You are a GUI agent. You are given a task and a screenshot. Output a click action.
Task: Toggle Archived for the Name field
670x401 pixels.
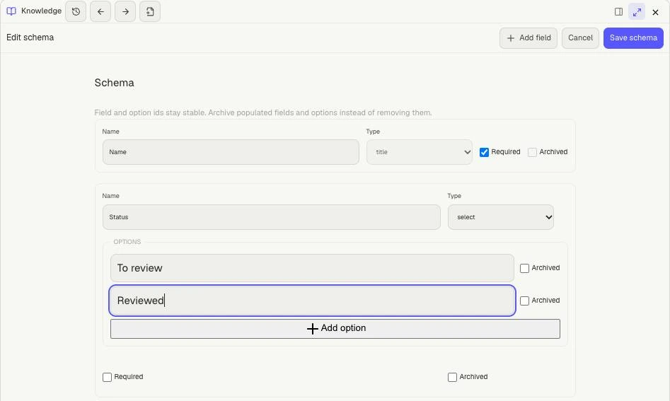click(x=533, y=153)
